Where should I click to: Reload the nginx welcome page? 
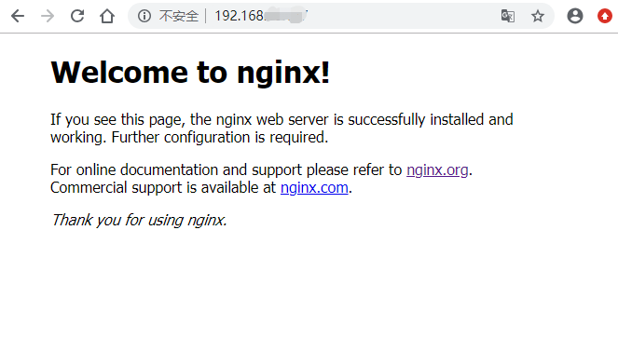tap(77, 16)
